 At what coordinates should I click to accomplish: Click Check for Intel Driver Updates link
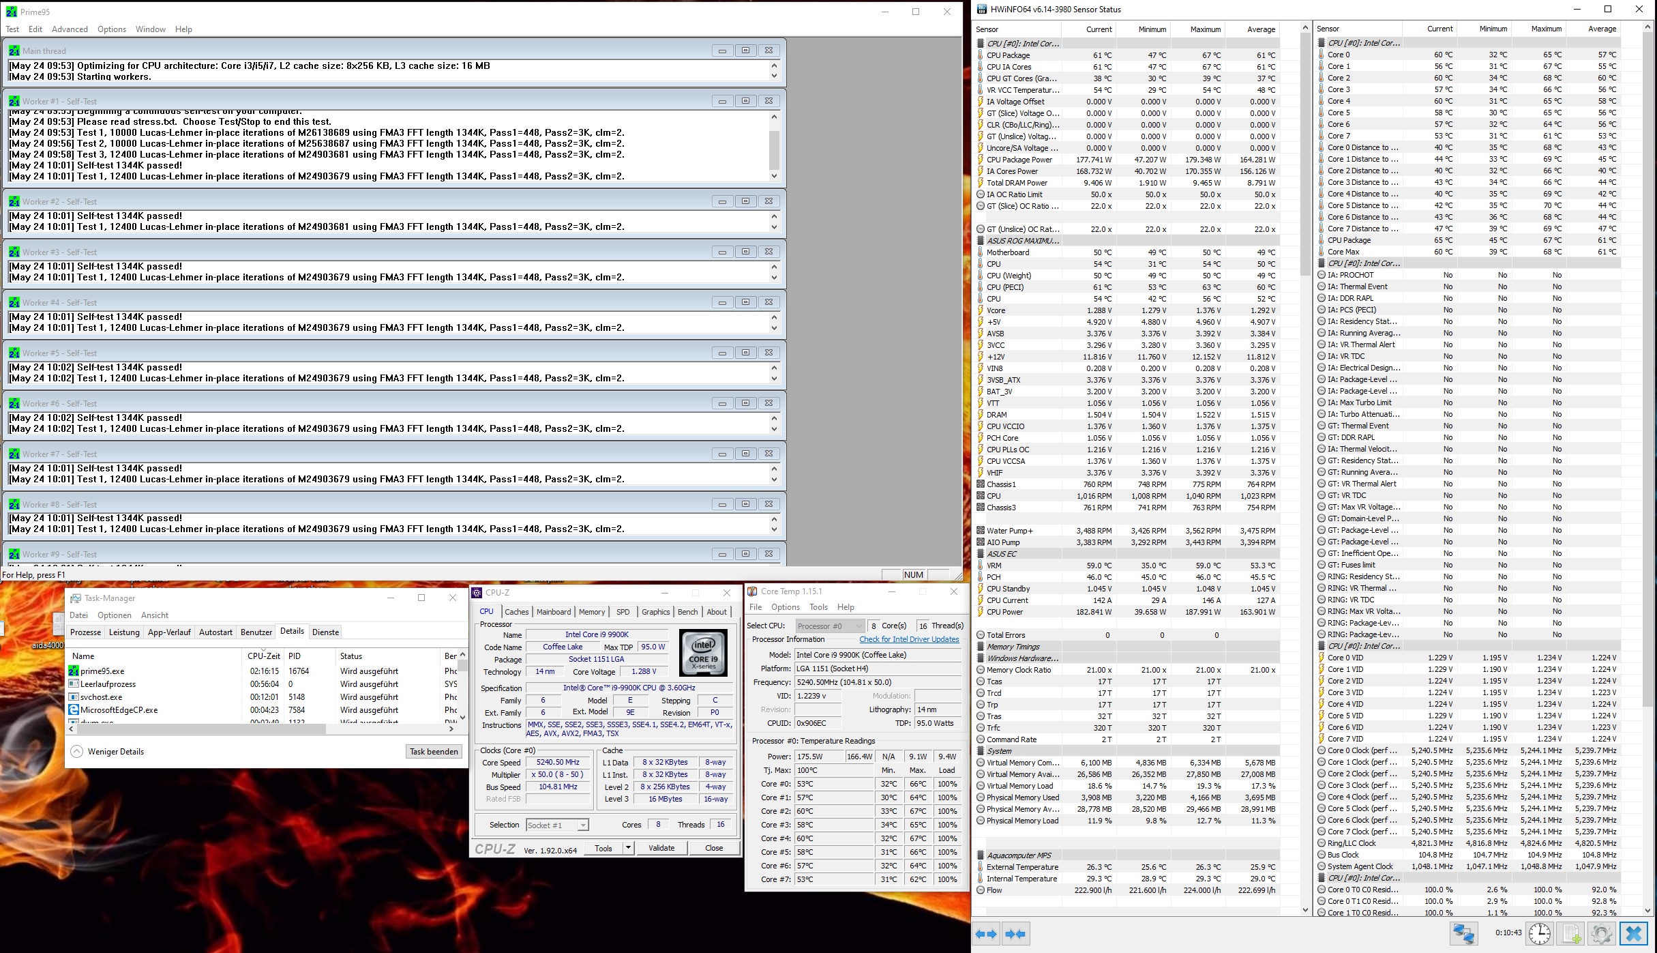(x=908, y=639)
